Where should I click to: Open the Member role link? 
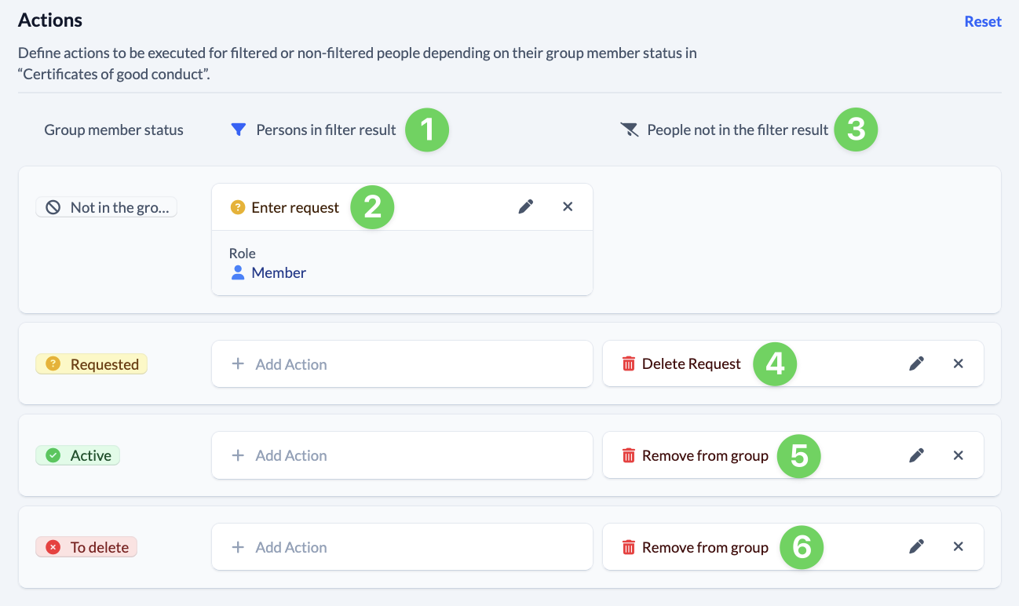click(278, 272)
